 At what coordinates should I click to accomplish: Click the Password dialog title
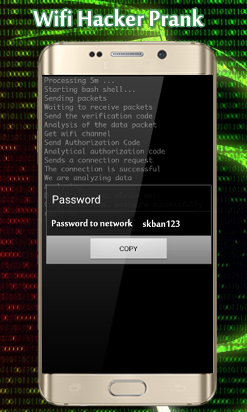[x=76, y=200]
